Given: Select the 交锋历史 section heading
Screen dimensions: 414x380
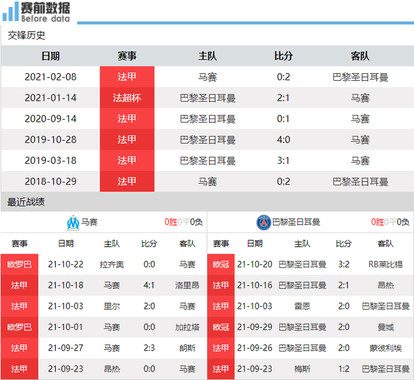Looking at the screenshot, I should (x=27, y=36).
